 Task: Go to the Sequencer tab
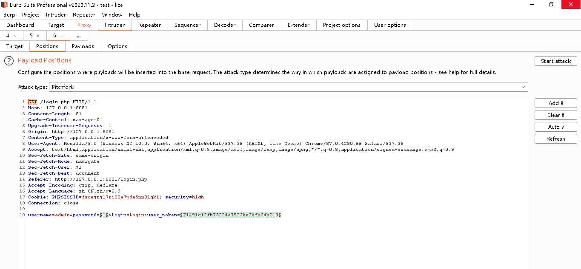[187, 25]
